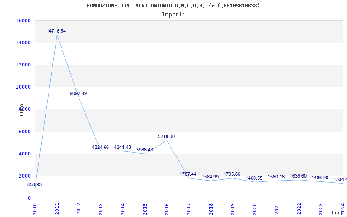Click the Euro axis label
The width and height of the screenshot is (347, 217).
(x=21, y=110)
